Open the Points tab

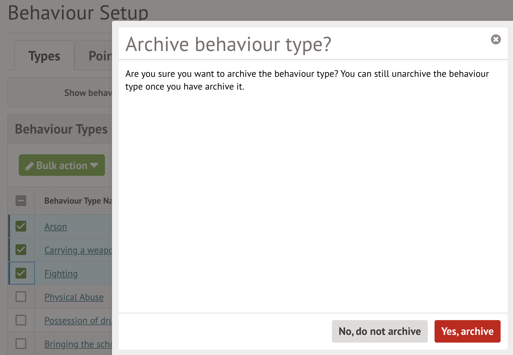tap(100, 56)
